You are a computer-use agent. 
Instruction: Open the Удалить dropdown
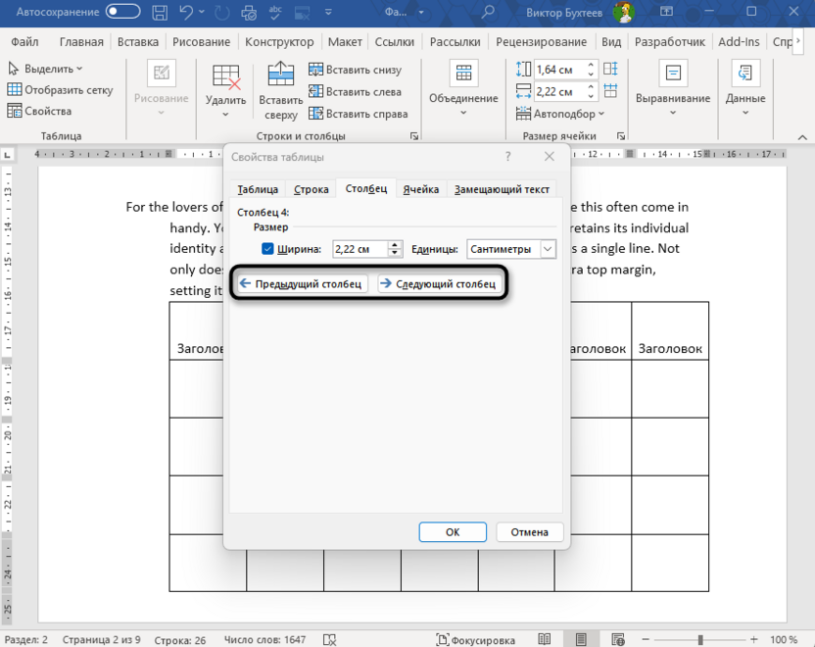pyautogui.click(x=225, y=91)
